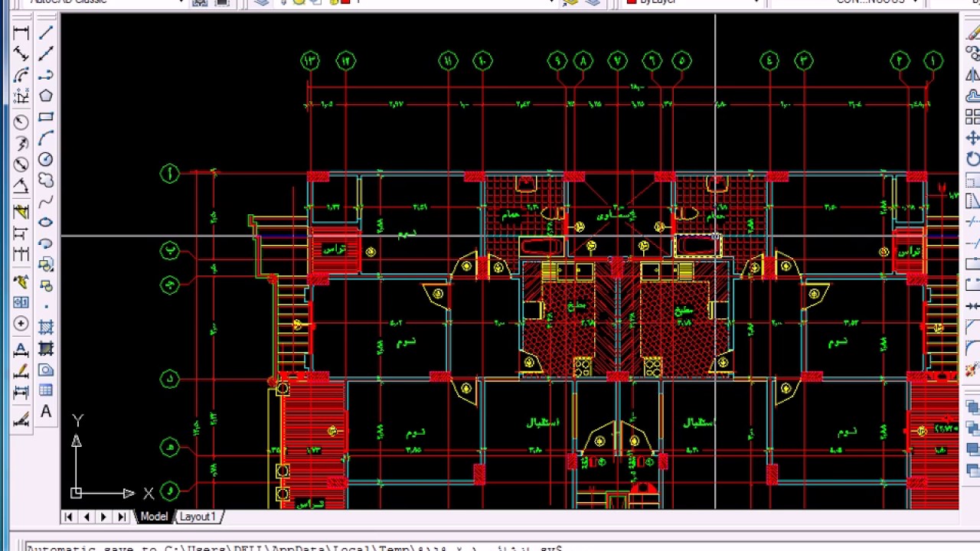Select the Stretch modify tool
980x551 pixels.
[972, 201]
